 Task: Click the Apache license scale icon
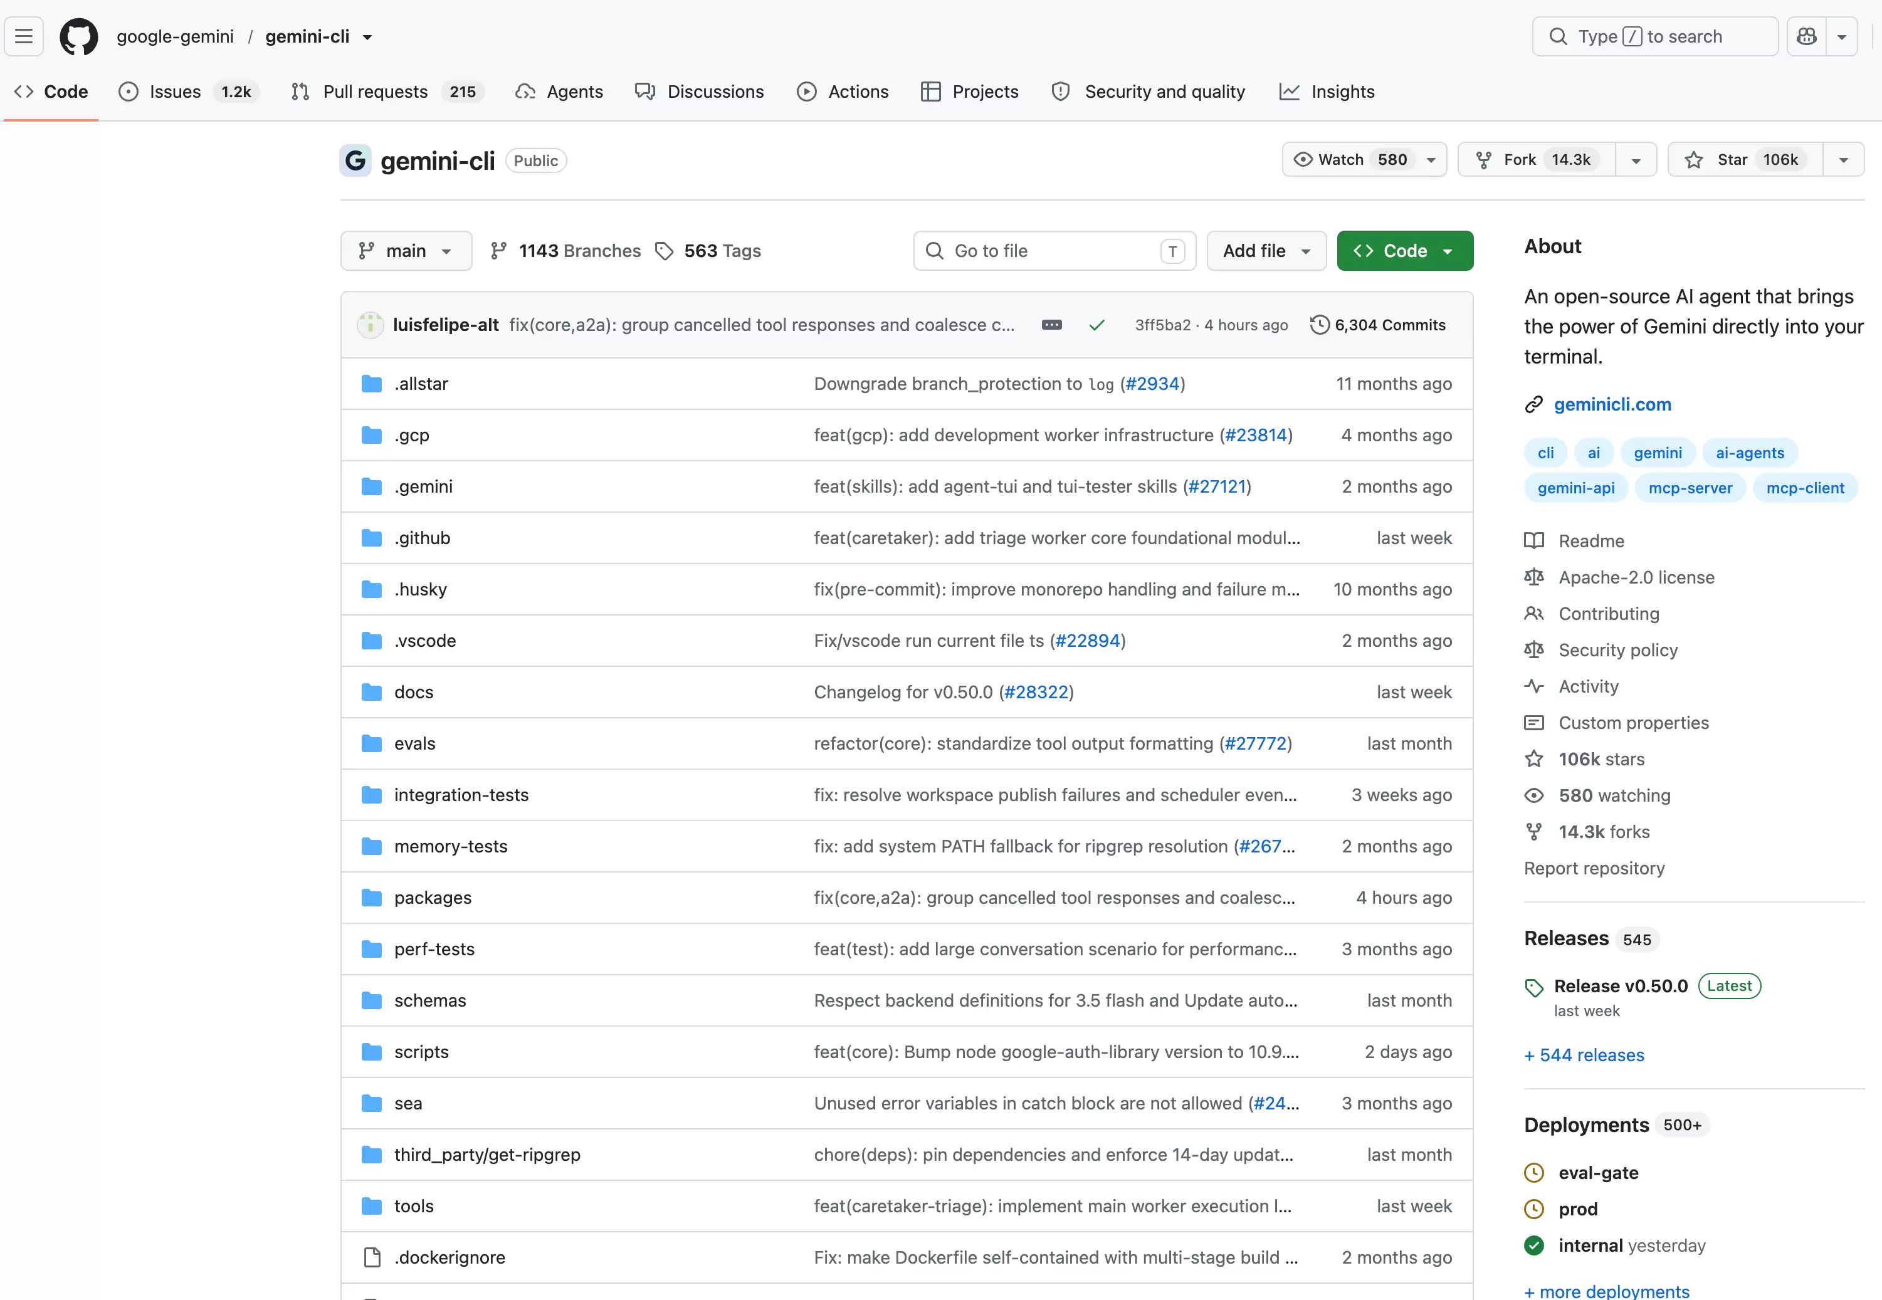coord(1533,577)
